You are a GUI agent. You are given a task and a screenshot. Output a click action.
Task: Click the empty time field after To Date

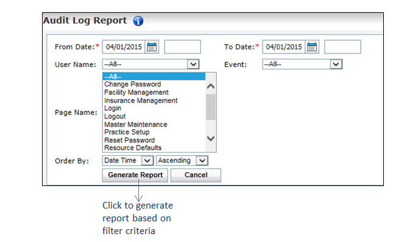coord(342,47)
